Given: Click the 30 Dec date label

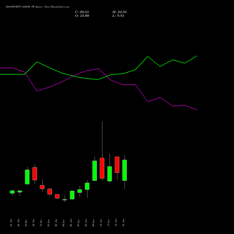Looking at the screenshot, I should pos(33,223).
